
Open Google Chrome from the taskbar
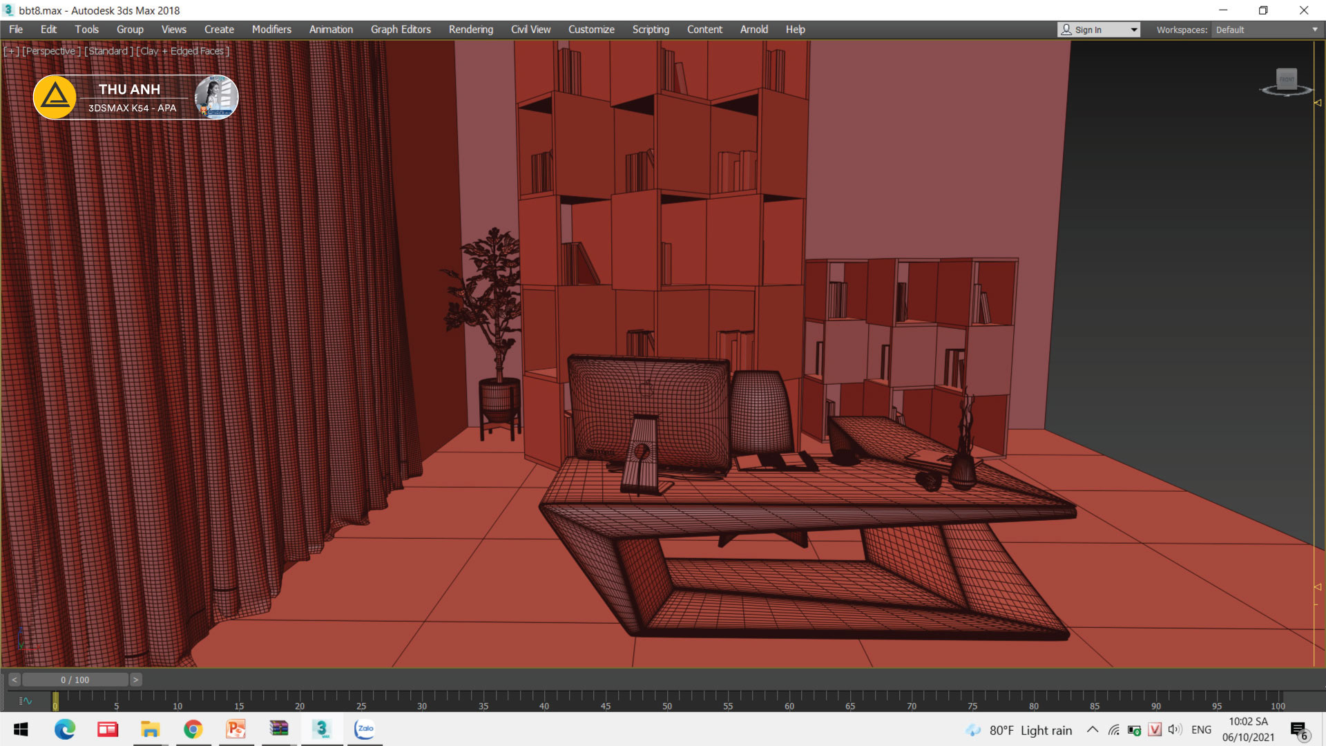[193, 729]
